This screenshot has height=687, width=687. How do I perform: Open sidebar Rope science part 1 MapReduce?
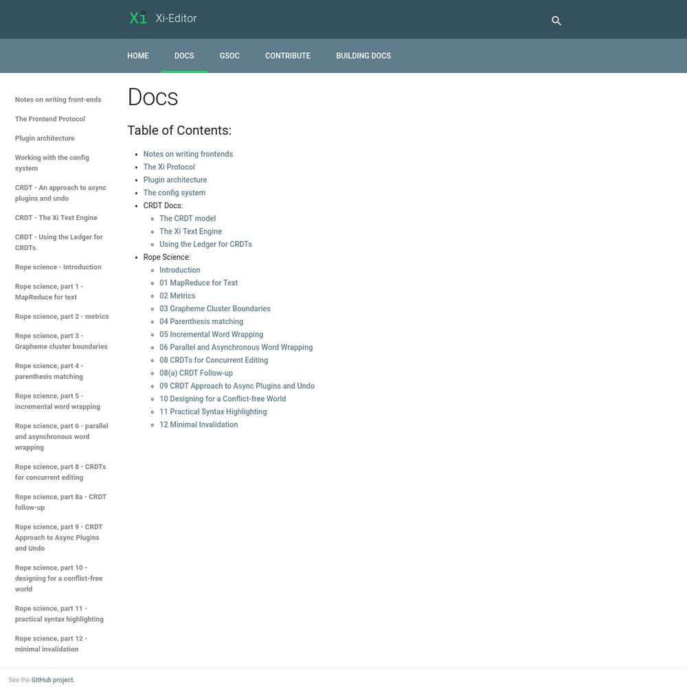pyautogui.click(x=49, y=291)
